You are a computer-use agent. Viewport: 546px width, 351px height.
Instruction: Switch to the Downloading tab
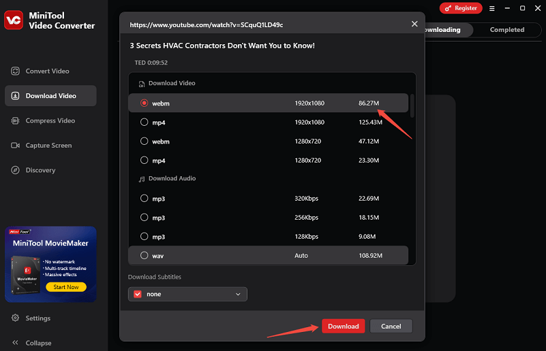pyautogui.click(x=449, y=30)
